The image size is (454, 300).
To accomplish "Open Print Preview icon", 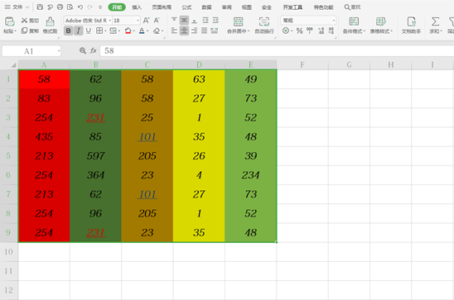I will tap(70, 7).
